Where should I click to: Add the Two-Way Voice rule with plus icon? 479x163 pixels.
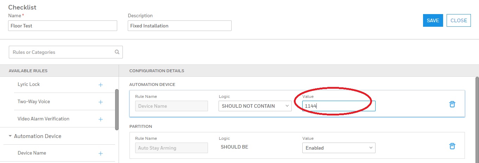(x=100, y=102)
